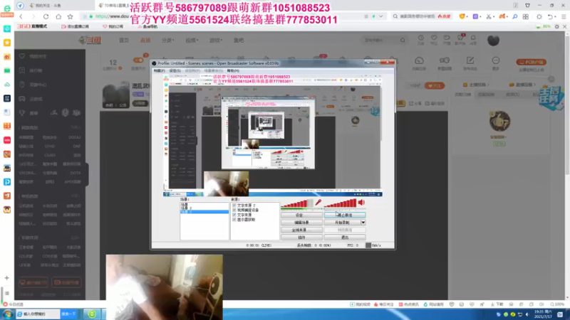Expand the 游戏 dropdown on Douyu
This screenshot has height=320, width=570.
[x=216, y=41]
